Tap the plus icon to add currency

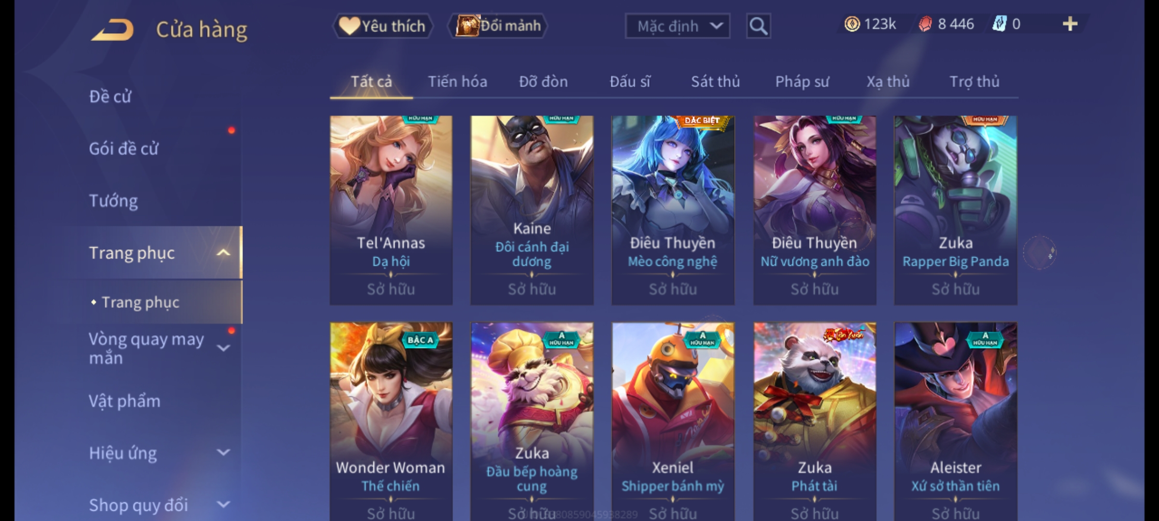point(1070,24)
